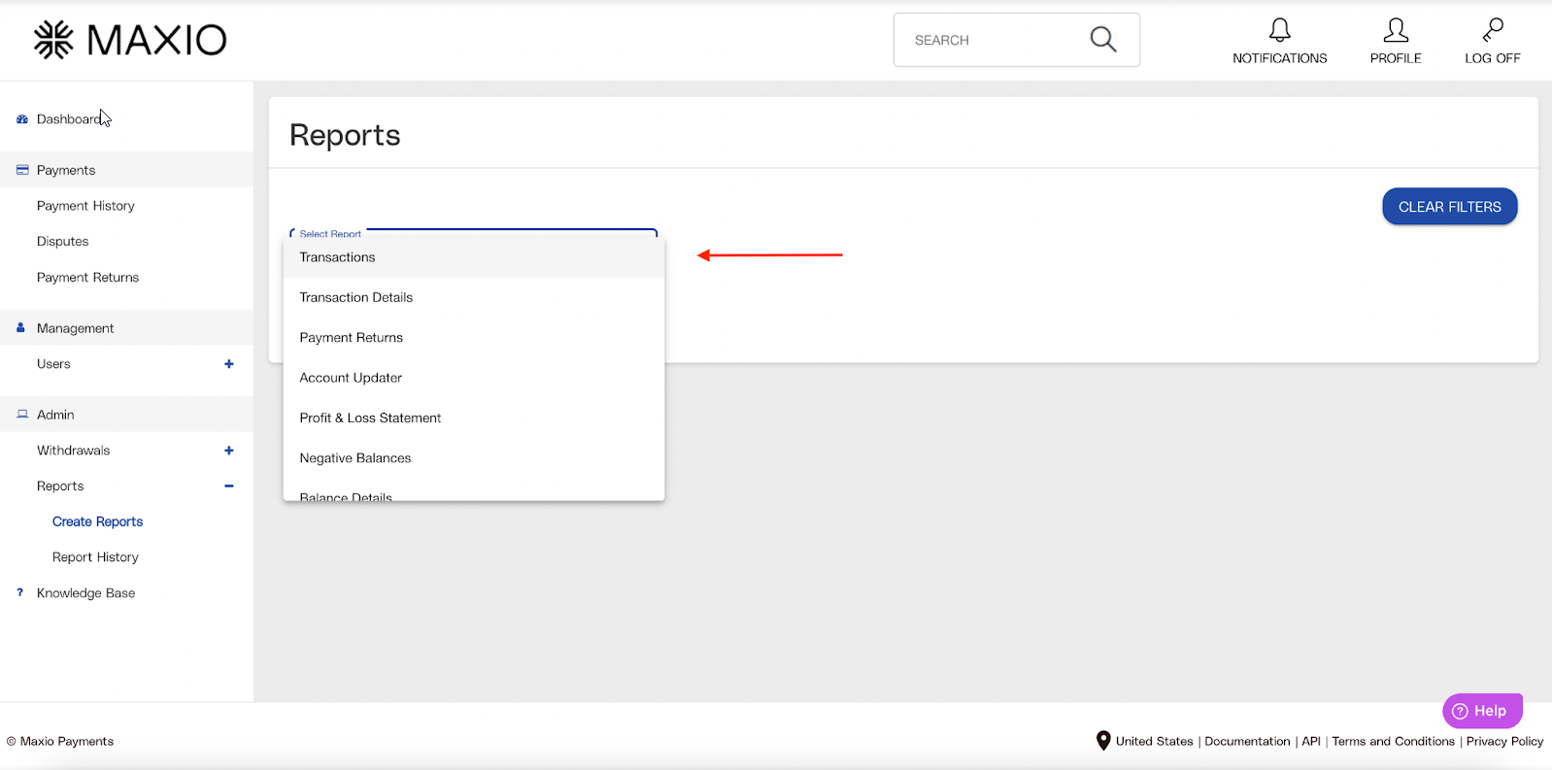Open the Help chat widget
The image size is (1552, 770).
[x=1481, y=711]
